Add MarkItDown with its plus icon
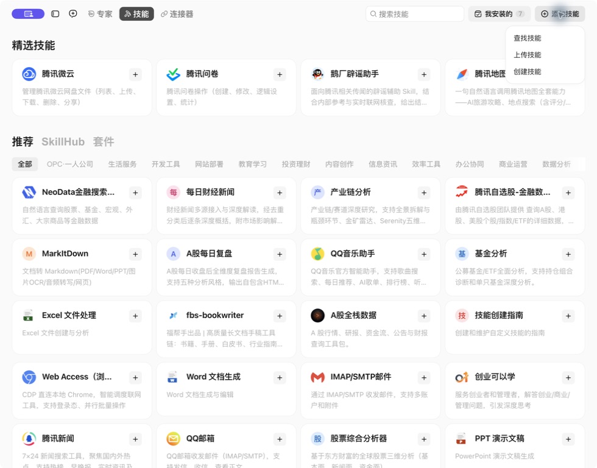Image resolution: width=597 pixels, height=468 pixels. pos(135,254)
